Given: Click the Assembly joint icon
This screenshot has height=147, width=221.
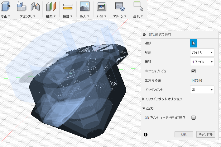Looking at the screenshot, I should point(35,7).
